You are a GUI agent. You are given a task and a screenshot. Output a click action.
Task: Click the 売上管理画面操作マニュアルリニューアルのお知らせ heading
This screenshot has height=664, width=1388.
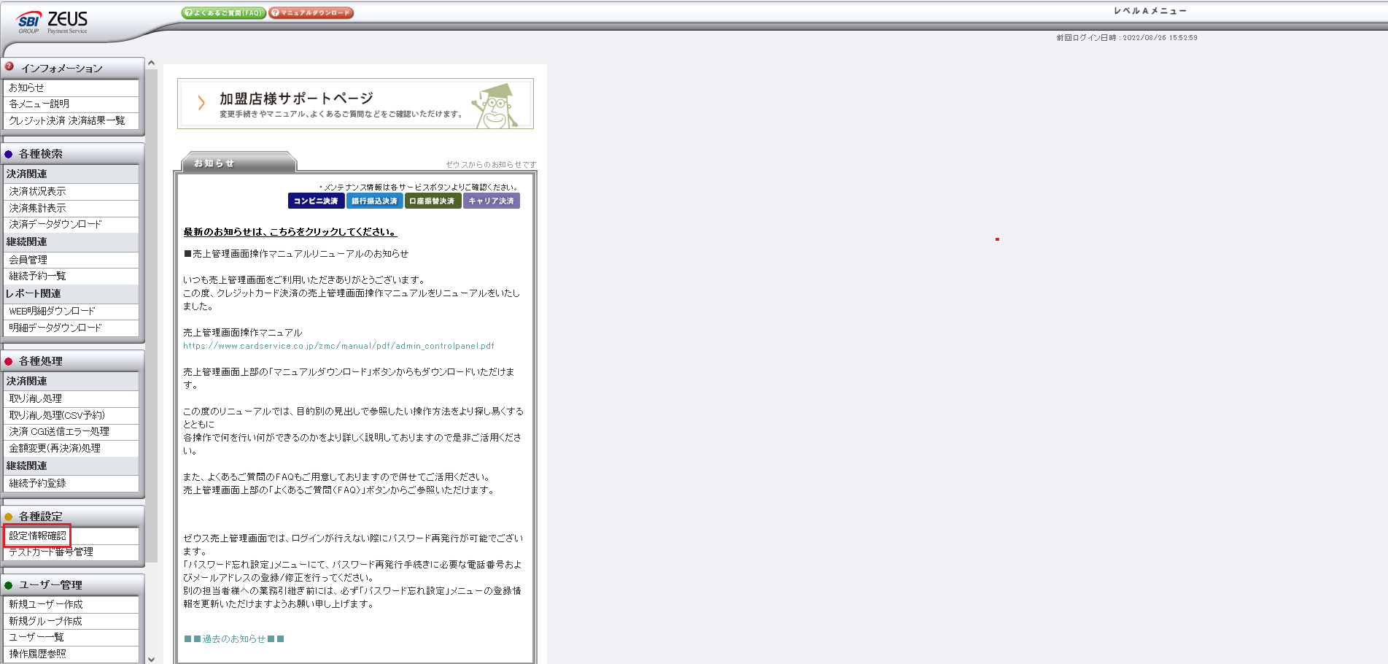(x=296, y=254)
